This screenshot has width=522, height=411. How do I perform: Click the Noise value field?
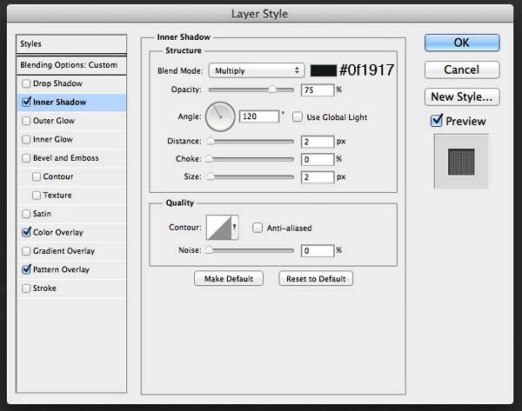coord(318,250)
